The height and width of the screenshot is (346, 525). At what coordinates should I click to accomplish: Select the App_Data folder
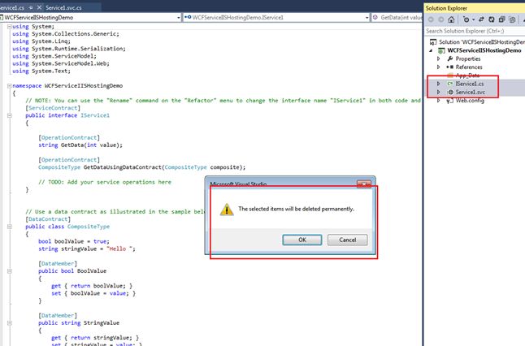click(467, 76)
